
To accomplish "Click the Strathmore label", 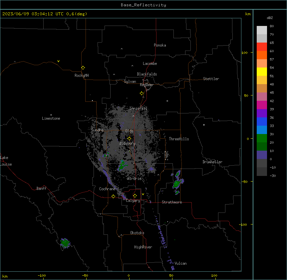I will (172, 202).
